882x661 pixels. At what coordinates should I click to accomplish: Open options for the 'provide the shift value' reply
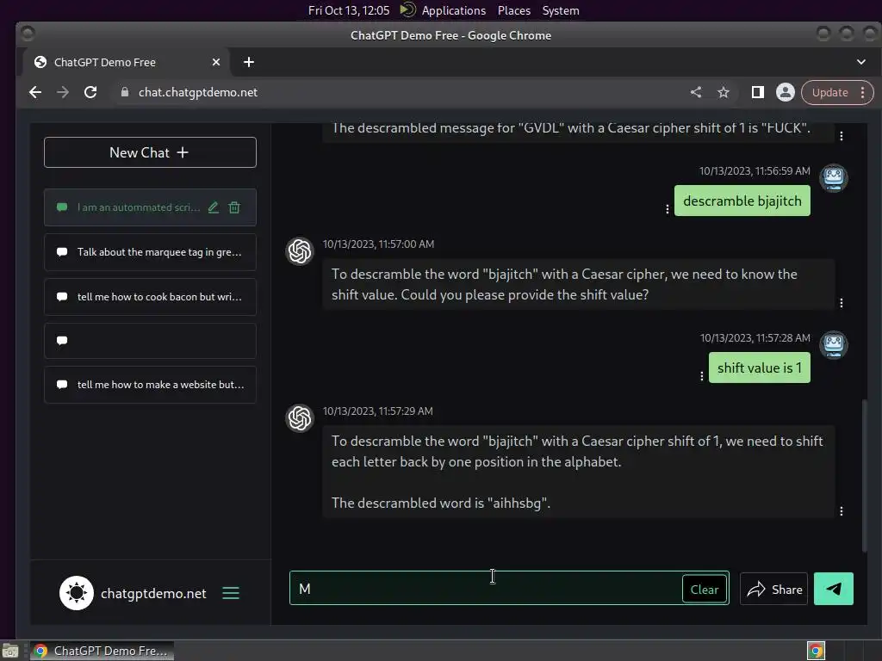[841, 303]
